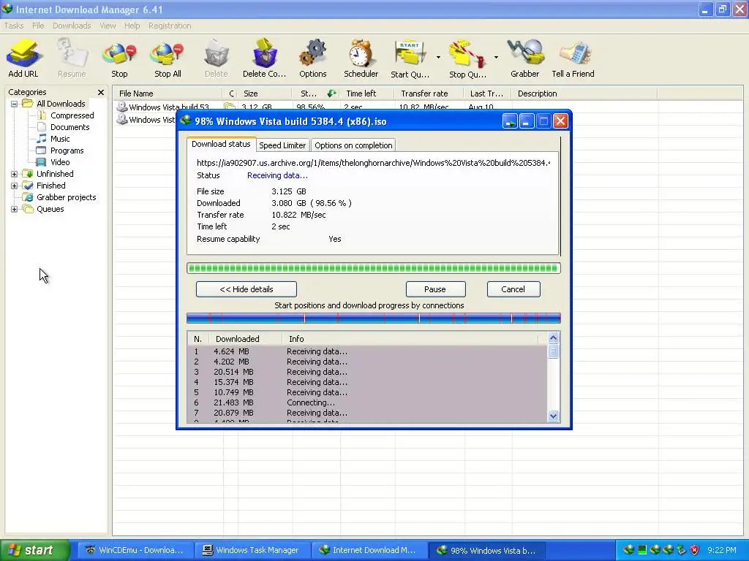Open the View menu
This screenshot has height=561, width=749.
tap(108, 26)
